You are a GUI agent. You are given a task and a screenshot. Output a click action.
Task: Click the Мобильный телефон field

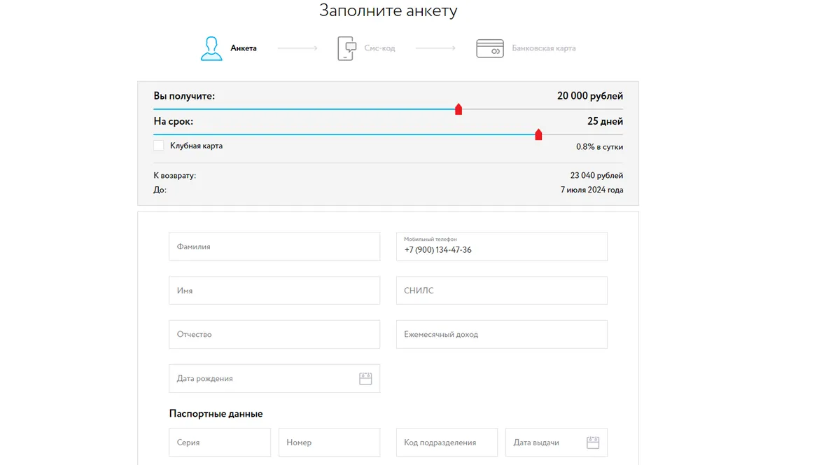(502, 247)
